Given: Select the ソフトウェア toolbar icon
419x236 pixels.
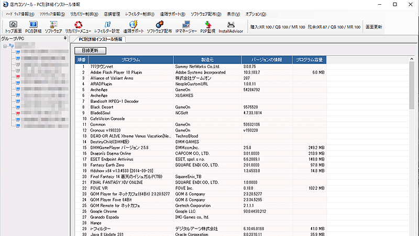Looking at the screenshot, I should (53, 27).
